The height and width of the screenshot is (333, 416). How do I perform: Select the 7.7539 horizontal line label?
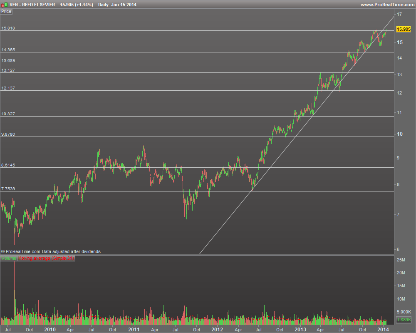point(8,189)
